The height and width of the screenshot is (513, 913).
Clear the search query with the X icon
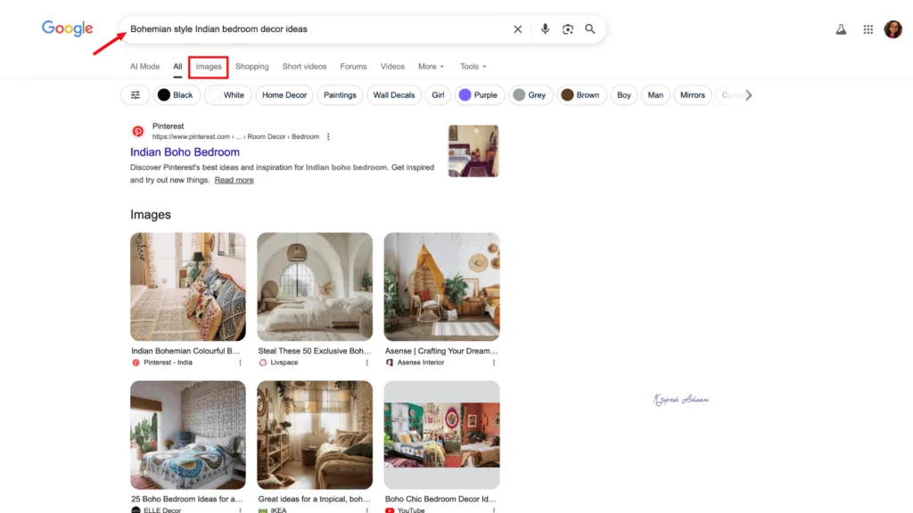point(517,28)
